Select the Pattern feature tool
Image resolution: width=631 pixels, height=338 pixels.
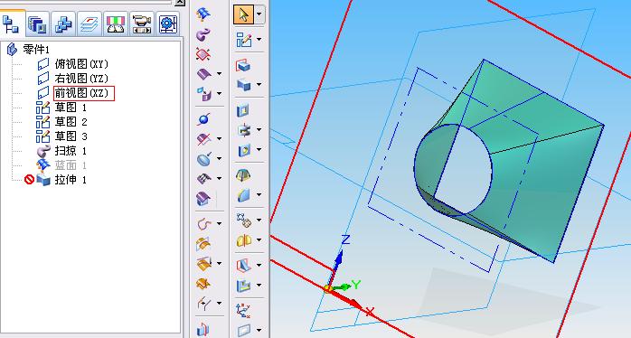pyautogui.click(x=244, y=221)
